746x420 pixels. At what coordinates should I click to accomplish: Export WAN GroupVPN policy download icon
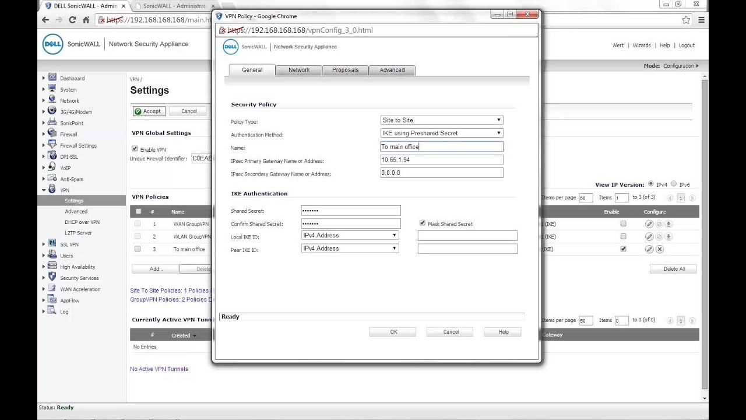point(669,223)
